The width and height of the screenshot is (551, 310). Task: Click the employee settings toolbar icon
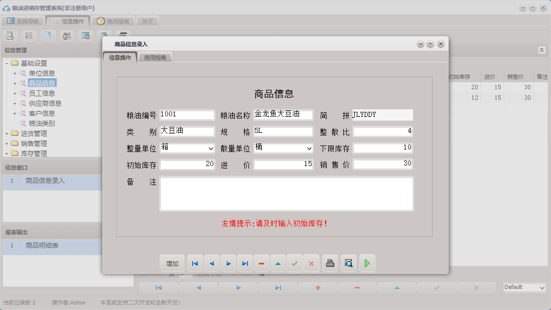point(66,36)
